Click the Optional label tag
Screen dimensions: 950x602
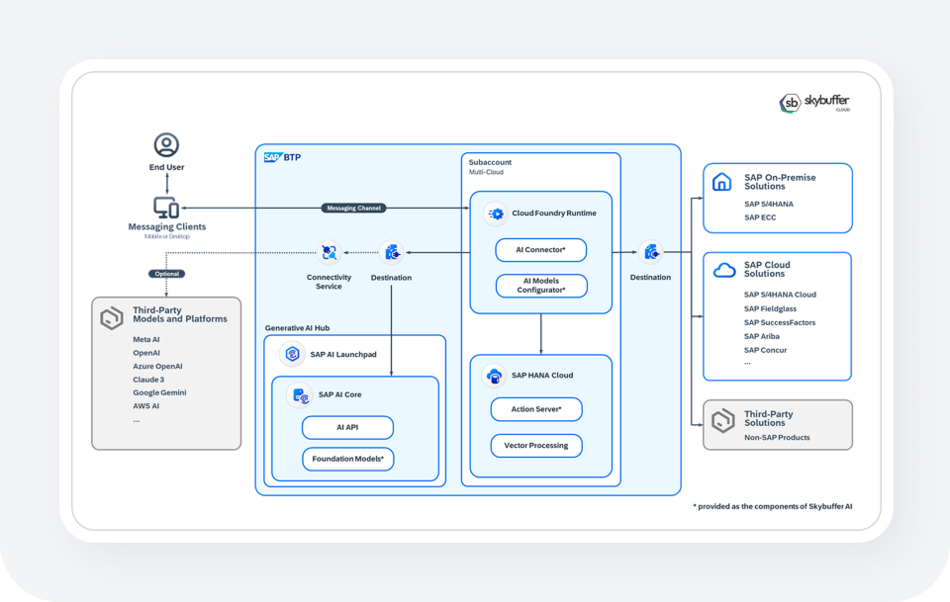point(166,274)
